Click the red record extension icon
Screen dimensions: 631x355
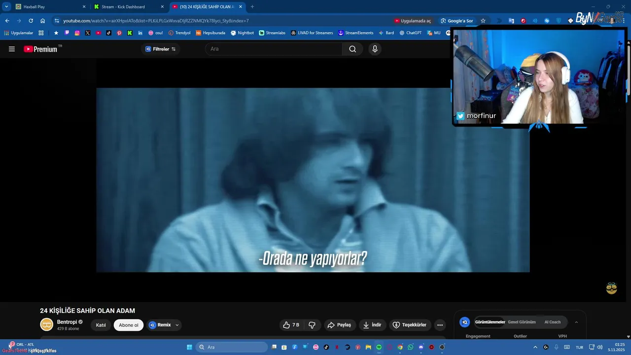tap(523, 21)
